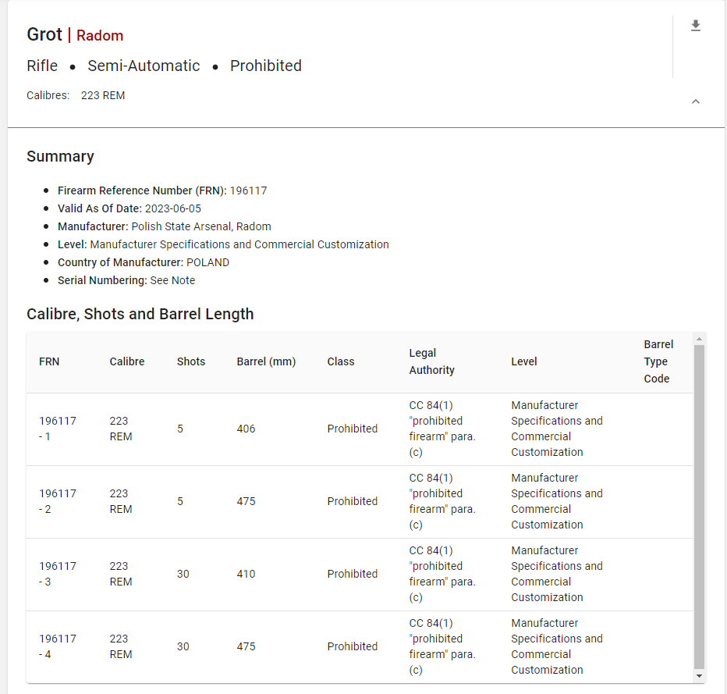Image resolution: width=727 pixels, height=694 pixels.
Task: Click Level cell in row 196117 - 4
Action: (557, 646)
